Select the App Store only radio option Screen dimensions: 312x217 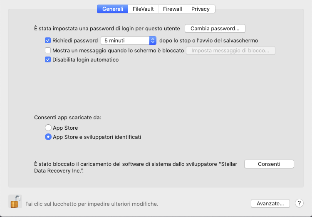pos(48,128)
